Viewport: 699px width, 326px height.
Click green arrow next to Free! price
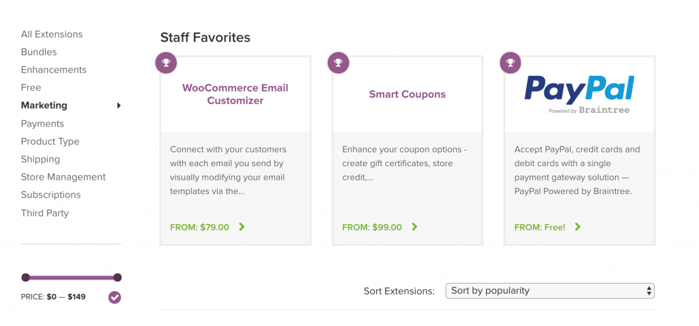click(x=578, y=227)
